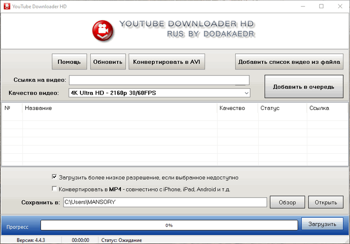350x244 pixels.
Task: Click the Прогресс label
Action: (17, 227)
